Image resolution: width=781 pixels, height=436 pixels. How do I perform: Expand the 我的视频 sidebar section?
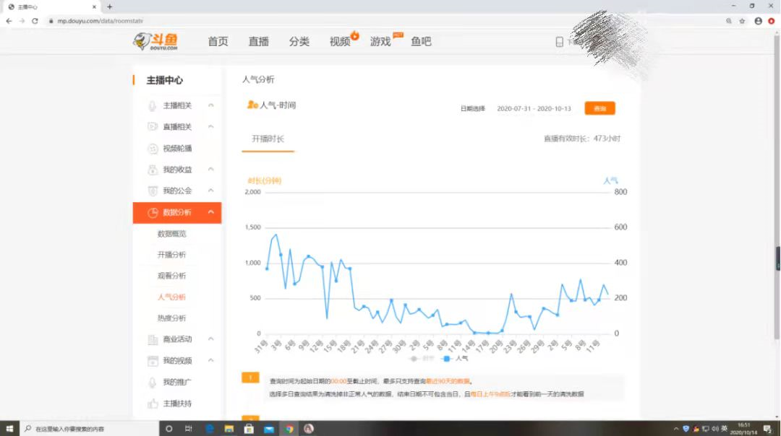point(211,360)
